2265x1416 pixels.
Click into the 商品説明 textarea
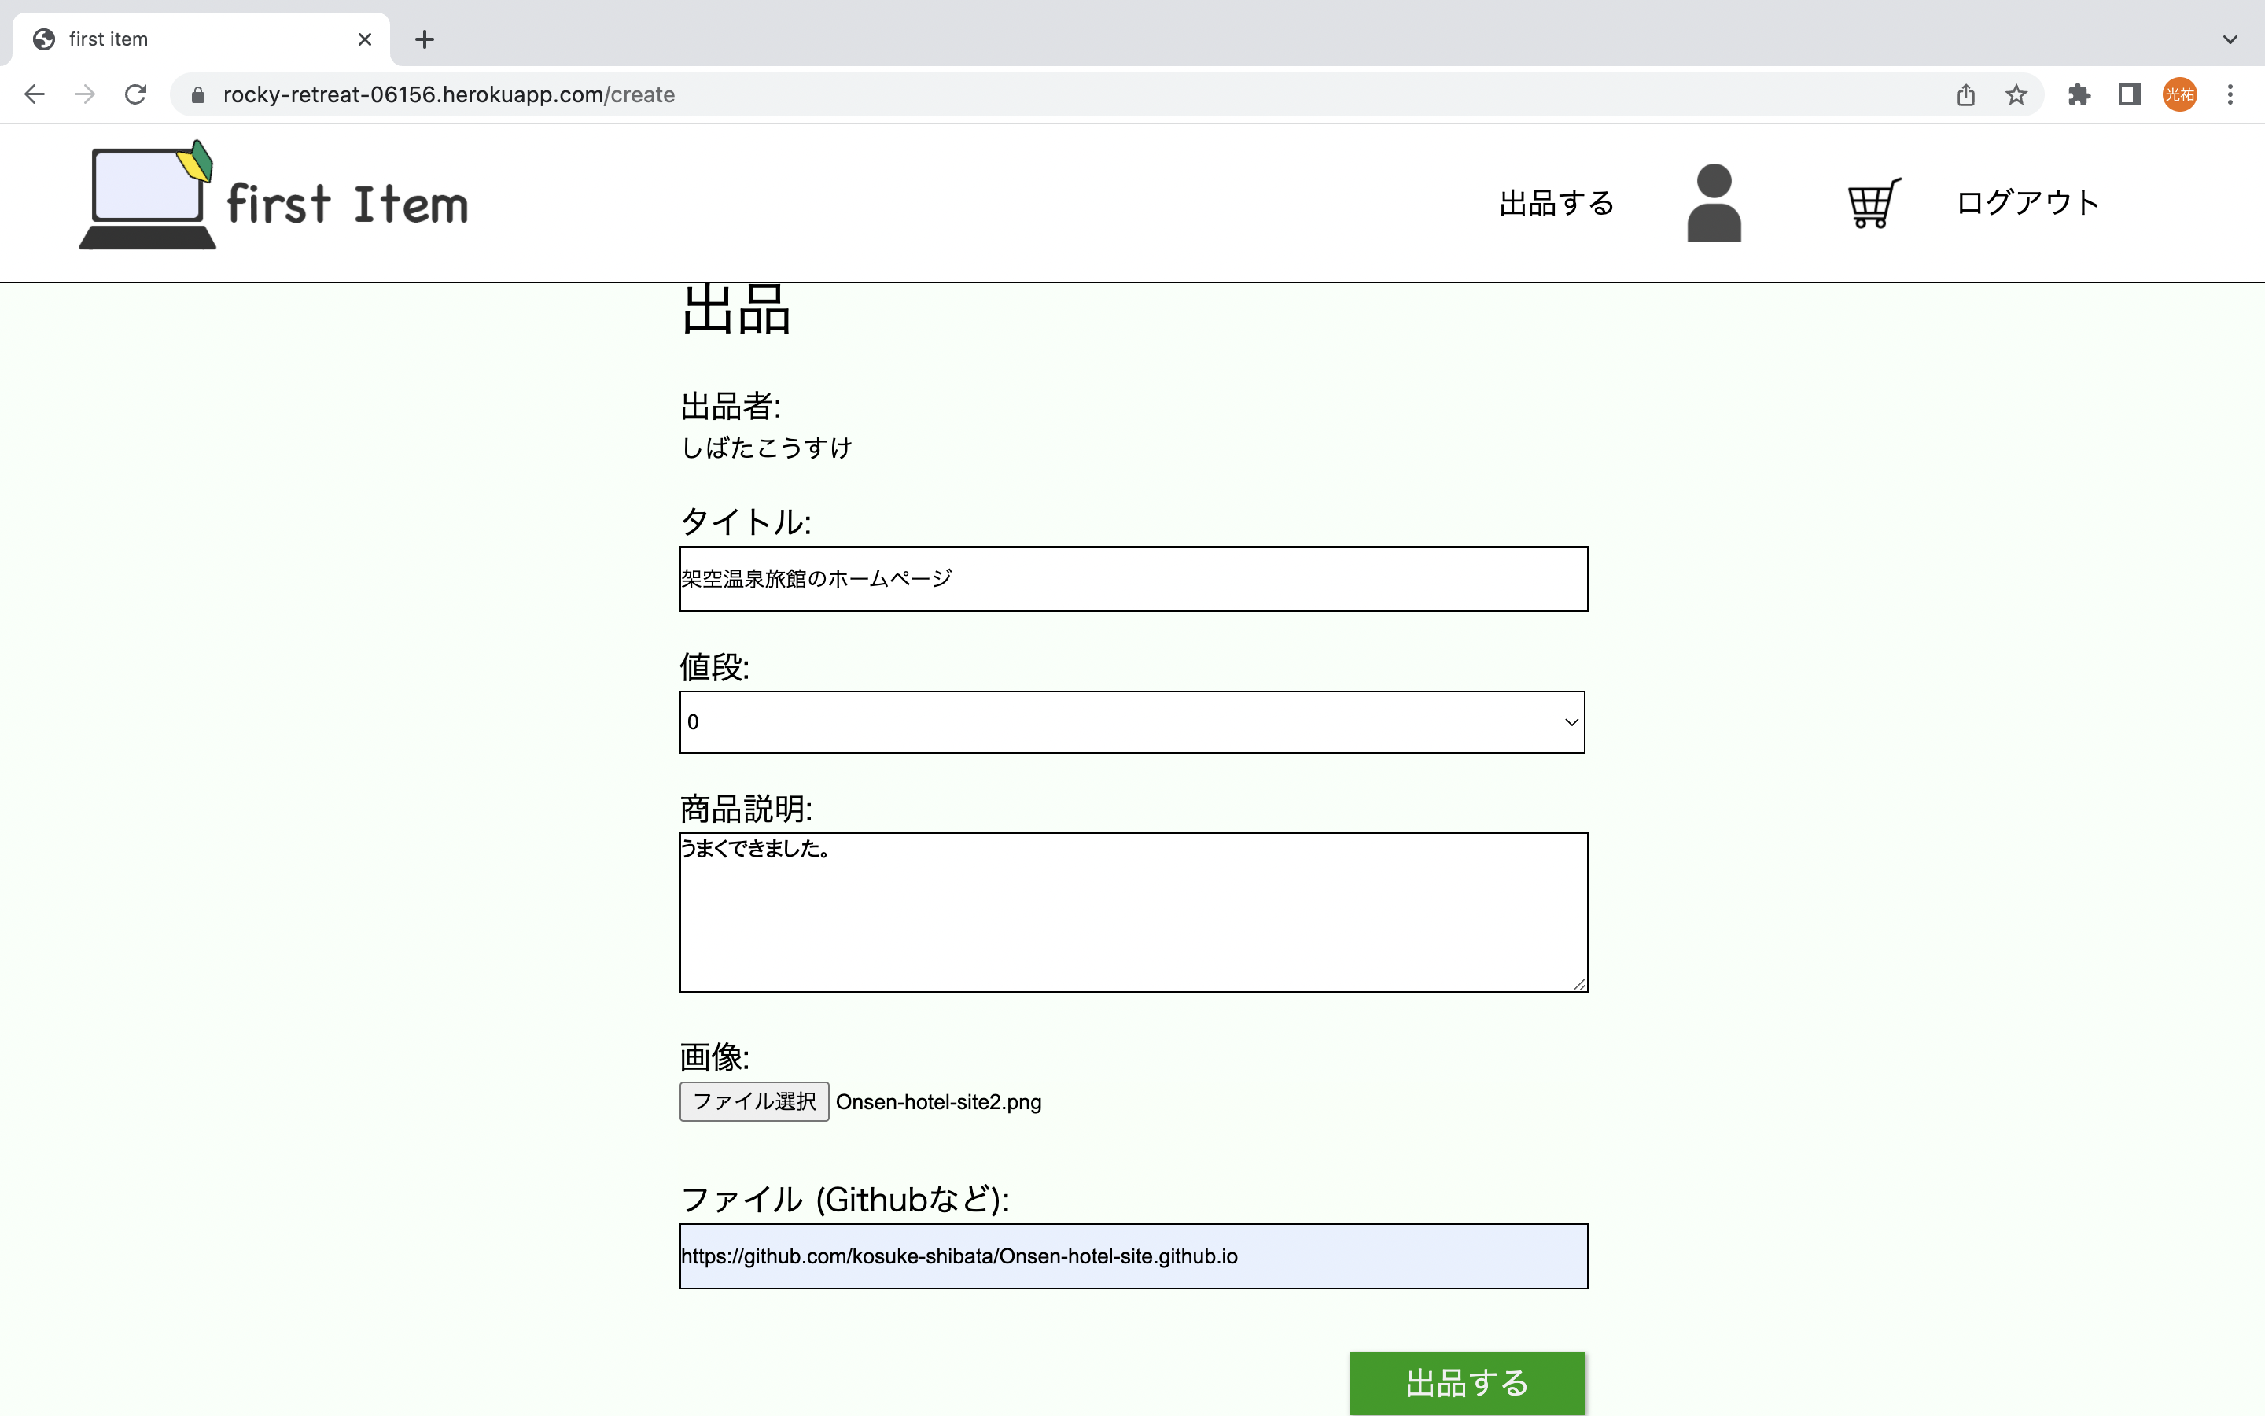coord(1133,913)
